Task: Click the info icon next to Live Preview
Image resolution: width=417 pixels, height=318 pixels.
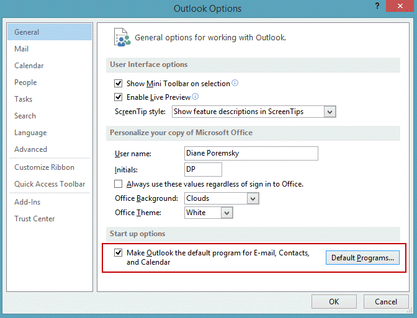Action: [195, 97]
